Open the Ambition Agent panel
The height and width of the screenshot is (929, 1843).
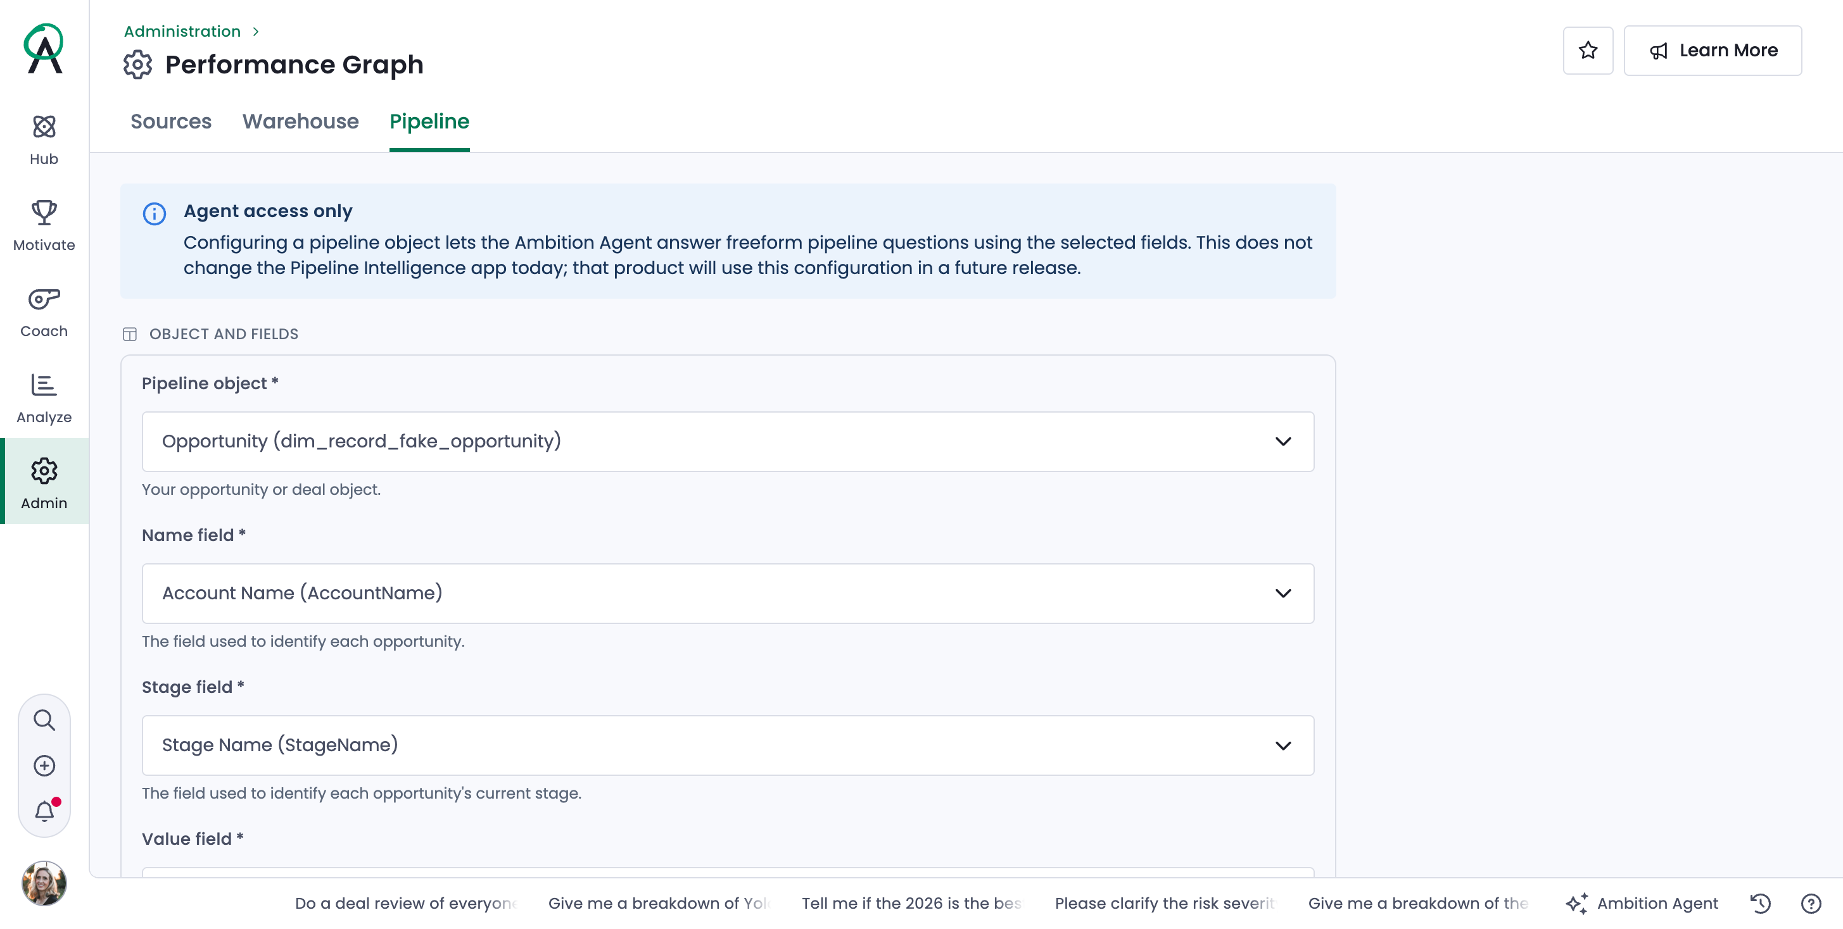[x=1642, y=903]
